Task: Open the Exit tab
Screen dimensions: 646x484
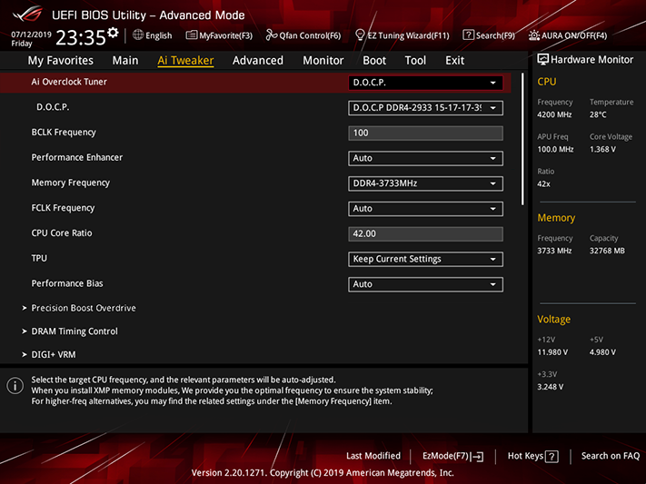Action: tap(455, 61)
